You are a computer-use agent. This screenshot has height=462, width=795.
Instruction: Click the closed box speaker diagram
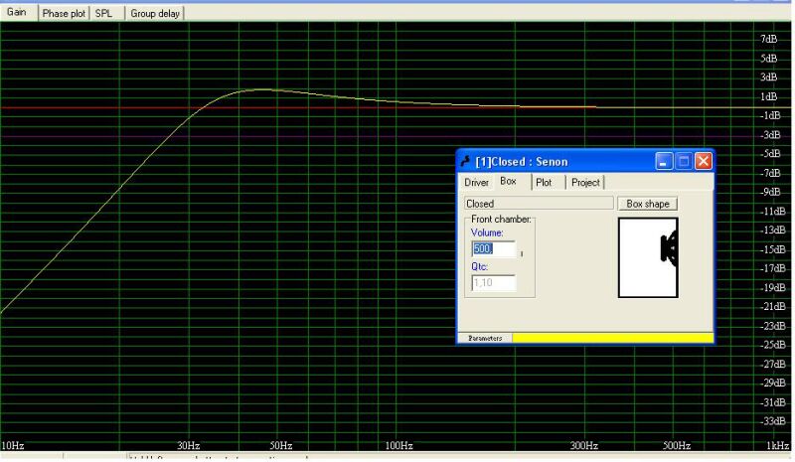tap(648, 257)
